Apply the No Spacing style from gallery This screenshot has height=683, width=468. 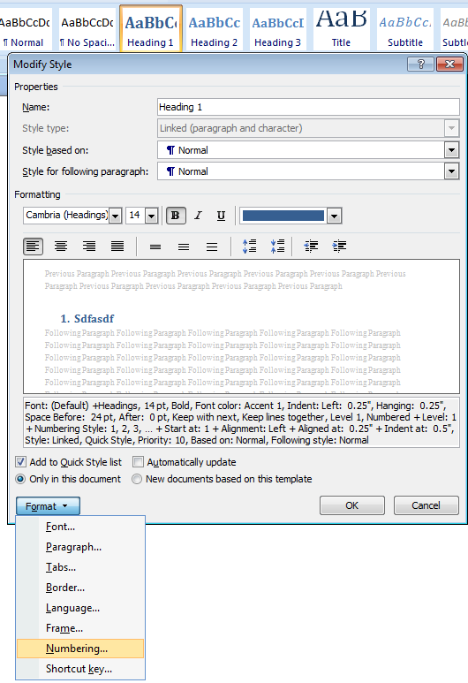coord(87,30)
